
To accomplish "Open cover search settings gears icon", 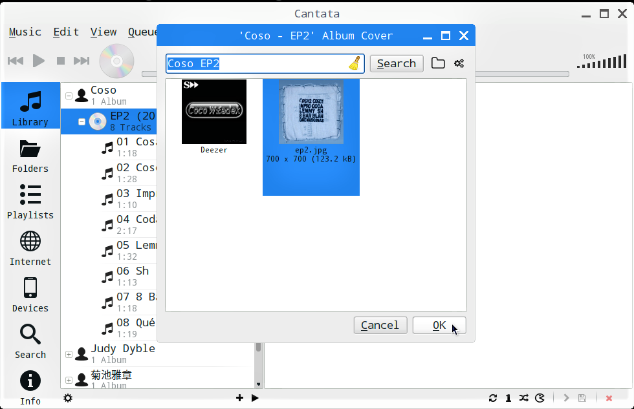I will 459,63.
